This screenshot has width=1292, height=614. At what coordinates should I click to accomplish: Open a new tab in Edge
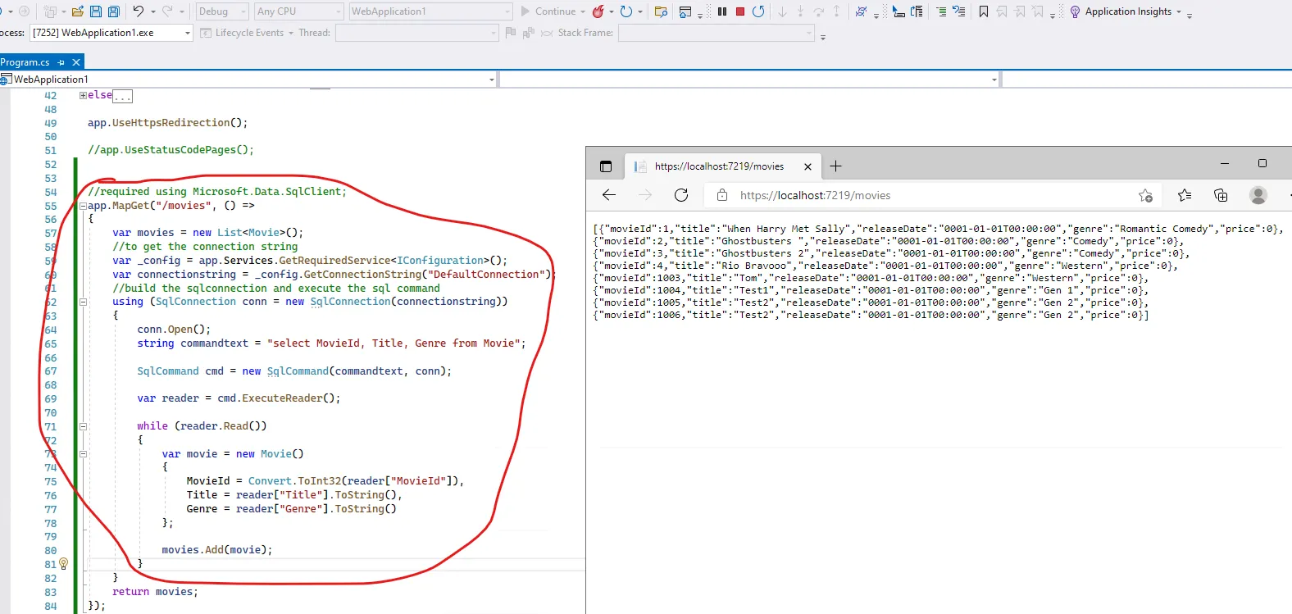tap(835, 166)
